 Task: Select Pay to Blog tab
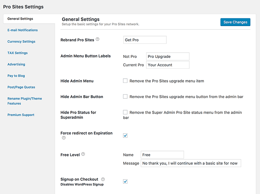coord(16,76)
